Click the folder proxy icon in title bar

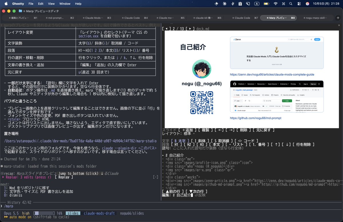tap(20, 11)
